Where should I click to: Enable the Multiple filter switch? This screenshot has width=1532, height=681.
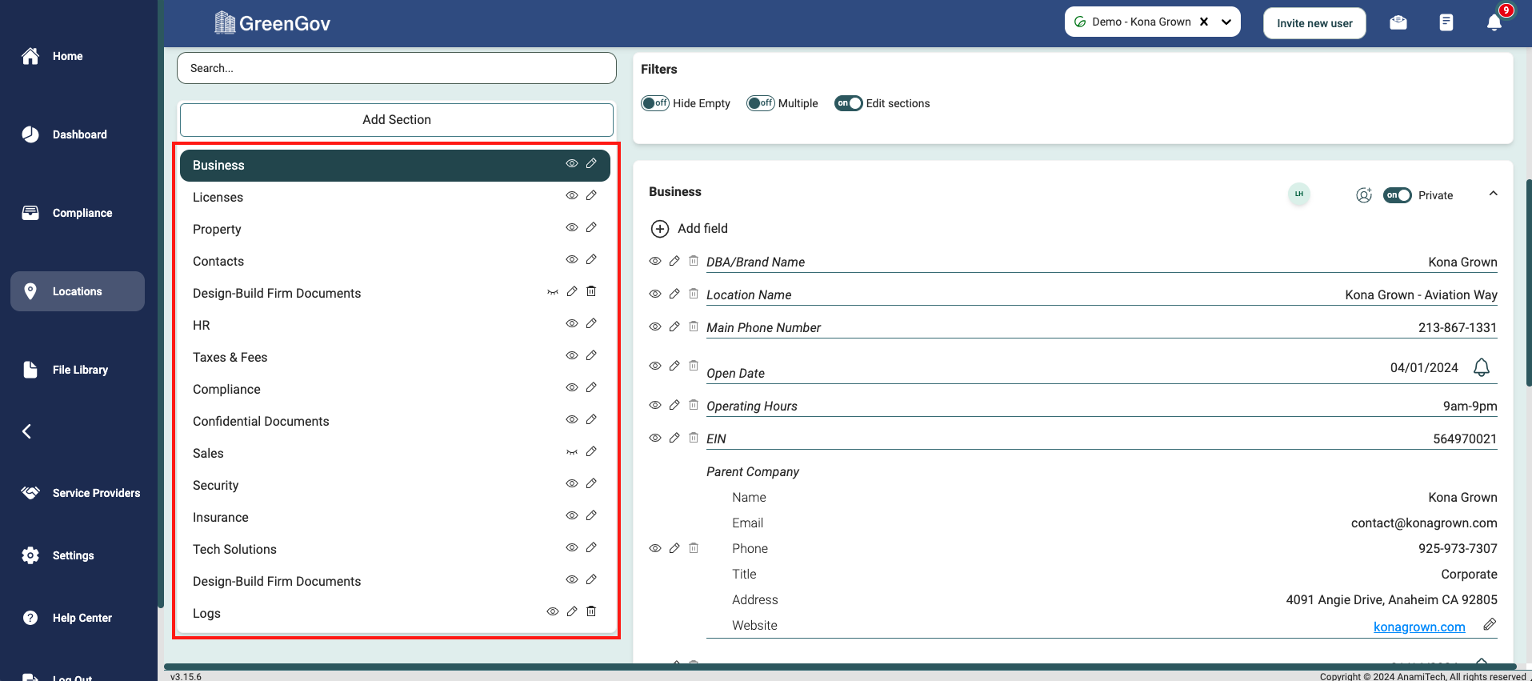(760, 103)
